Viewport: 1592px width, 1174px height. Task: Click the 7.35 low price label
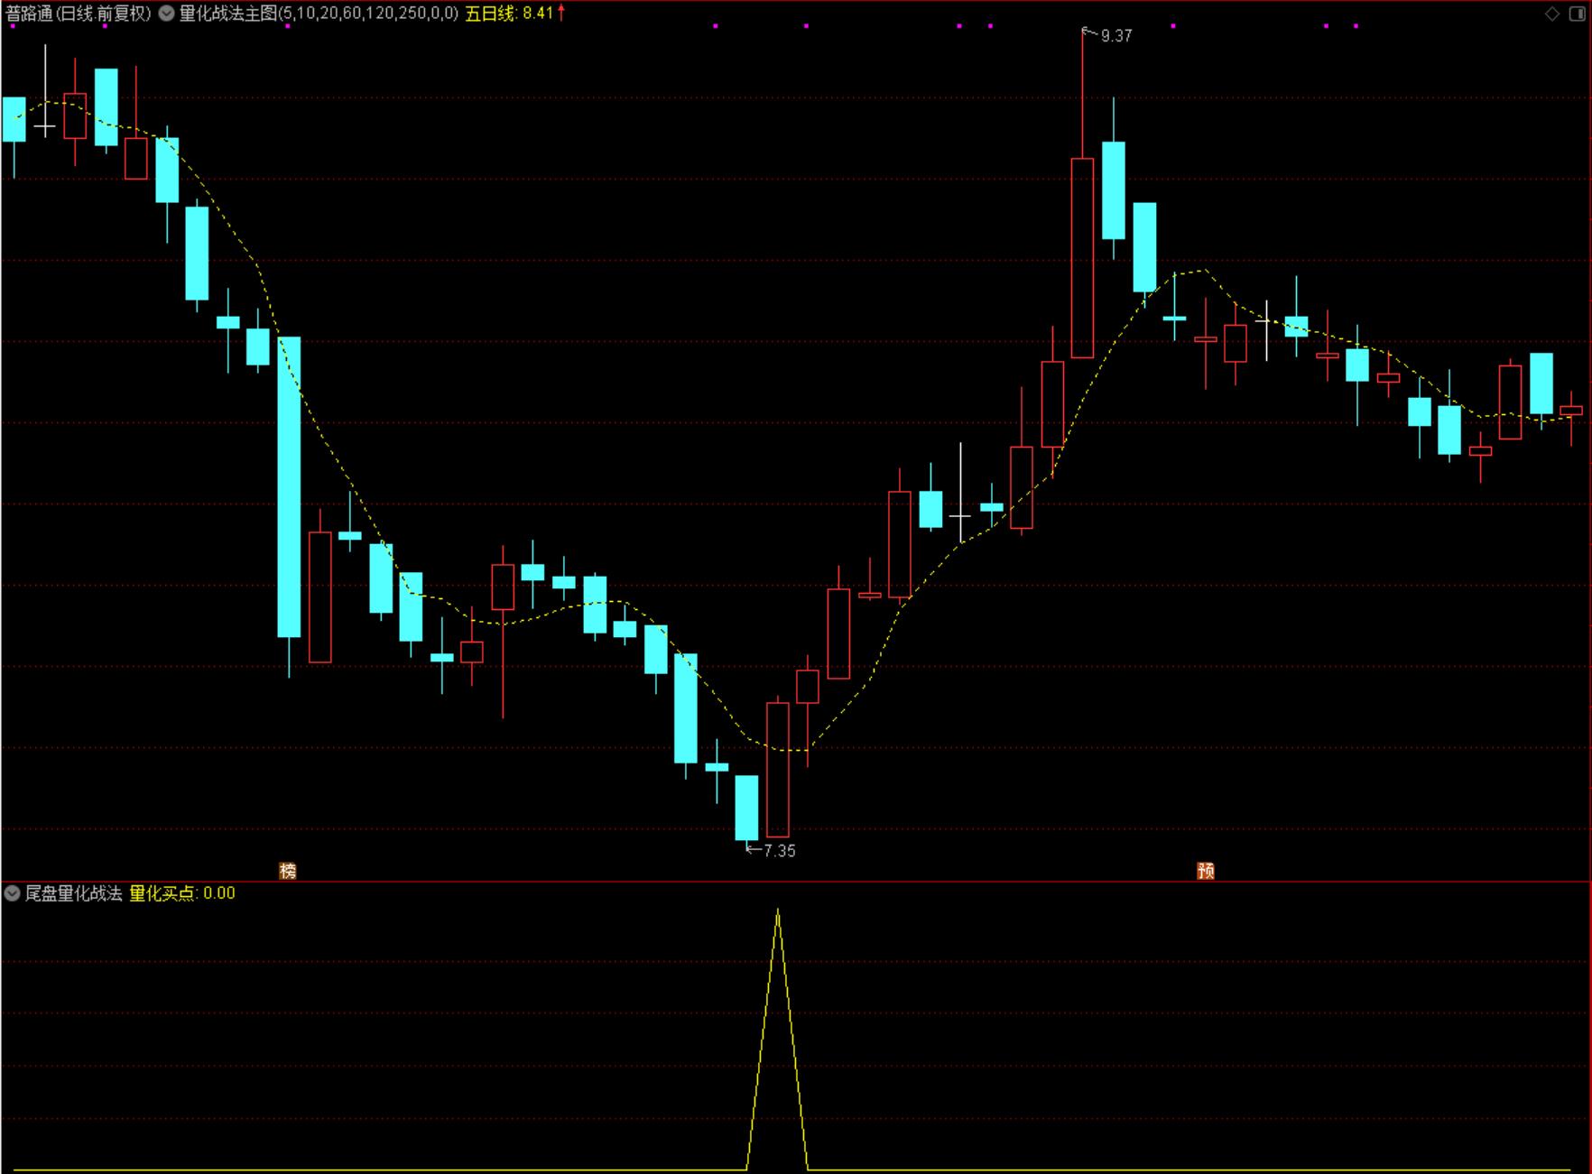(780, 850)
